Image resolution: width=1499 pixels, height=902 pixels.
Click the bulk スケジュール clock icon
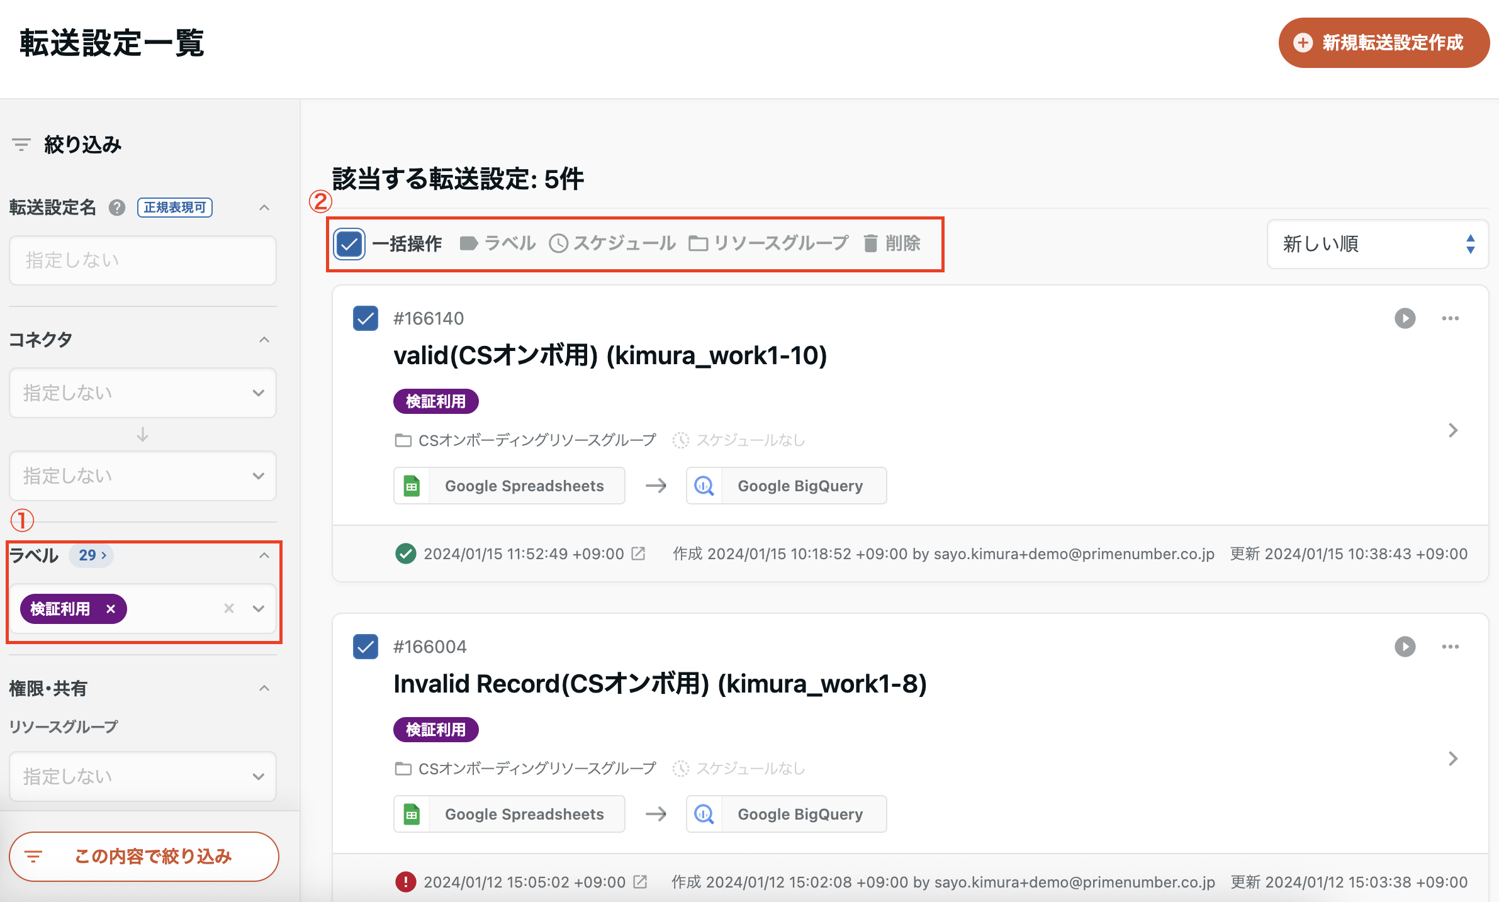coord(558,243)
